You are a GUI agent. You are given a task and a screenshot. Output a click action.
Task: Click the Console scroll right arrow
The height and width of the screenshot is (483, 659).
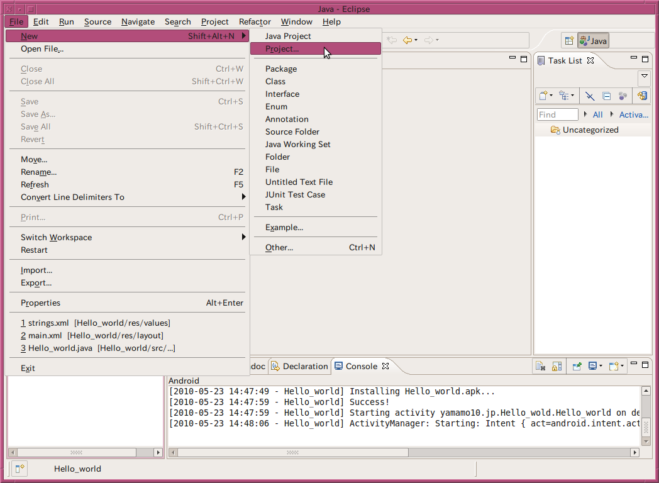pos(635,453)
